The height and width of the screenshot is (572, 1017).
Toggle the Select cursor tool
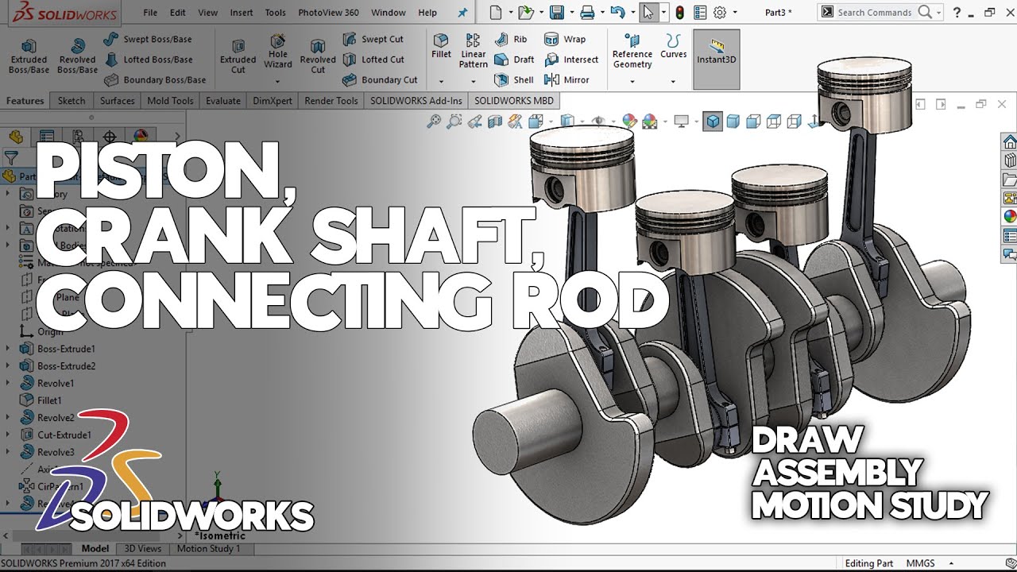click(649, 13)
